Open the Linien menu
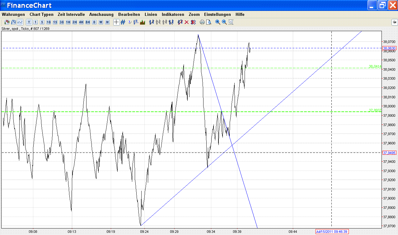Image resolution: width=398 pixels, height=235 pixels. 151,14
